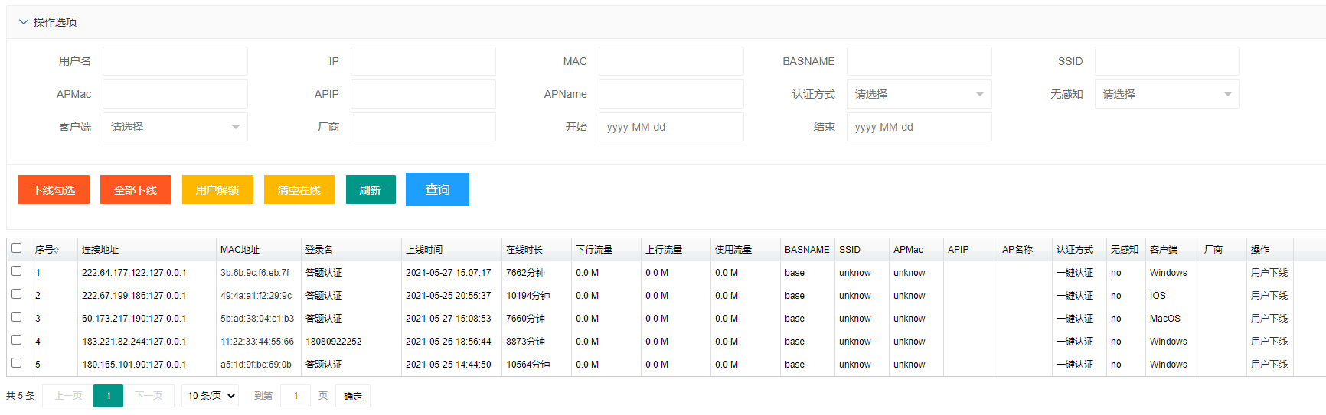Click the 下一页 pagination button

tap(149, 396)
